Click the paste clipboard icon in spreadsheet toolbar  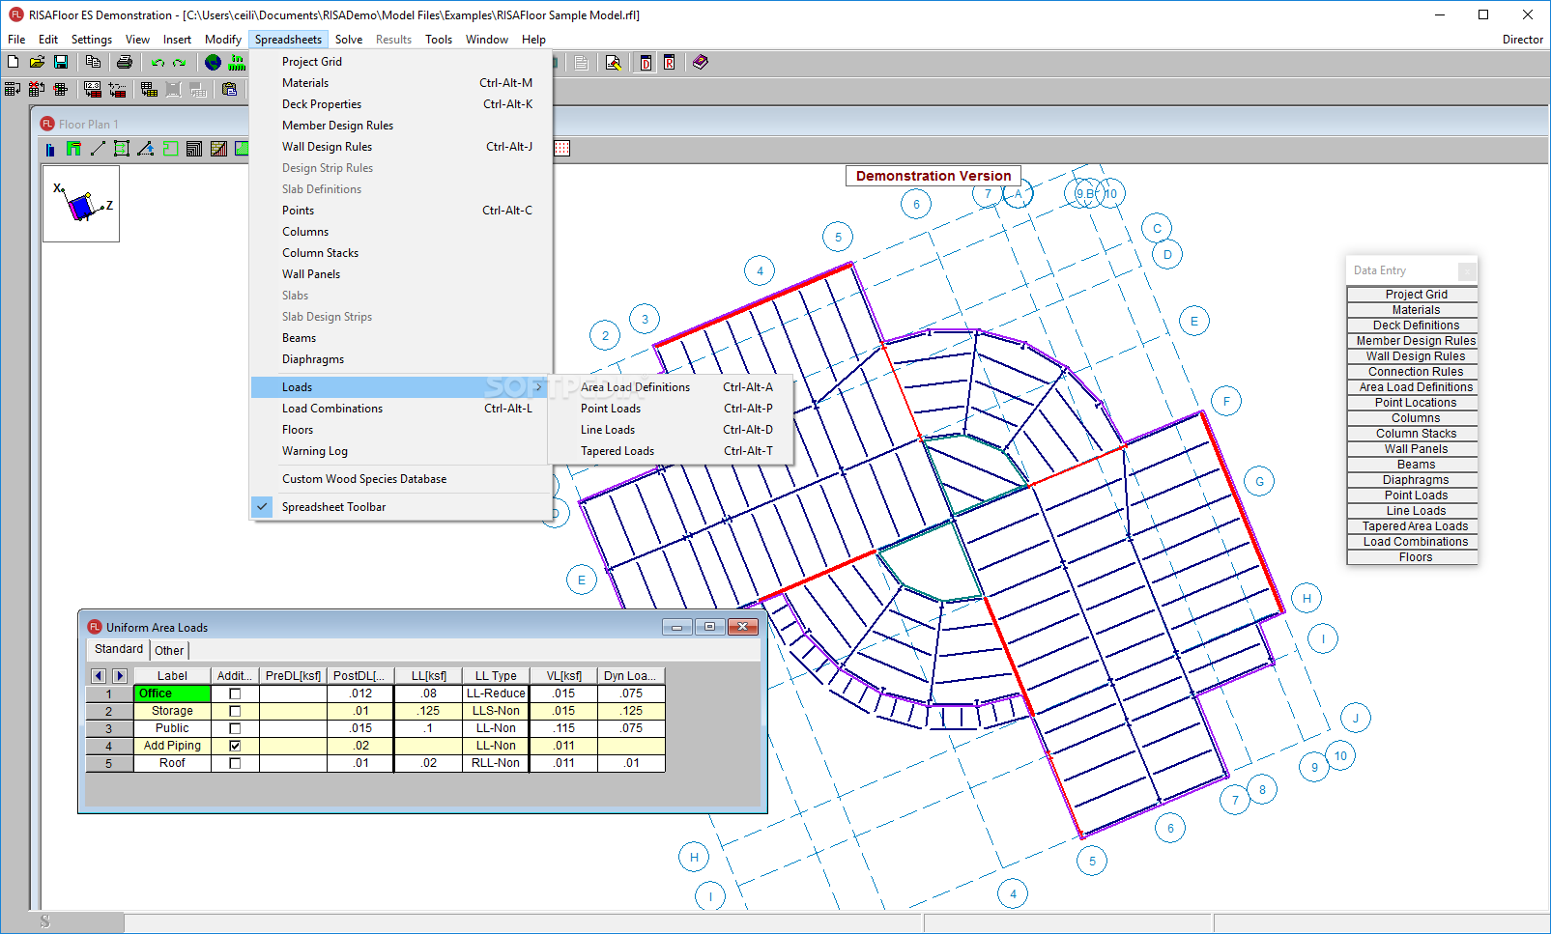coord(229,89)
